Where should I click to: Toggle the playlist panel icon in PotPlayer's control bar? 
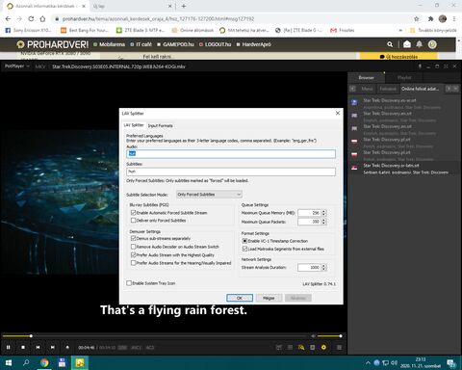339,347
